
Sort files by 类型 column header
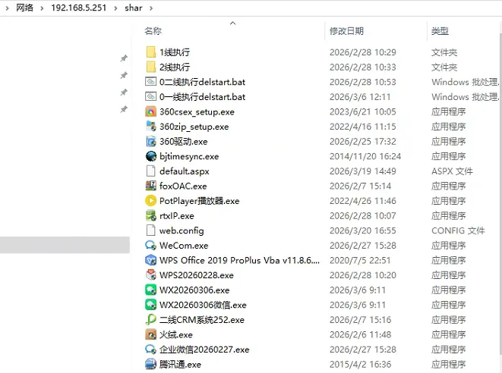click(x=440, y=31)
